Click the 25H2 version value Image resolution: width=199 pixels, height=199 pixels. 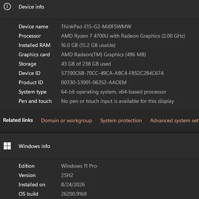tap(67, 175)
